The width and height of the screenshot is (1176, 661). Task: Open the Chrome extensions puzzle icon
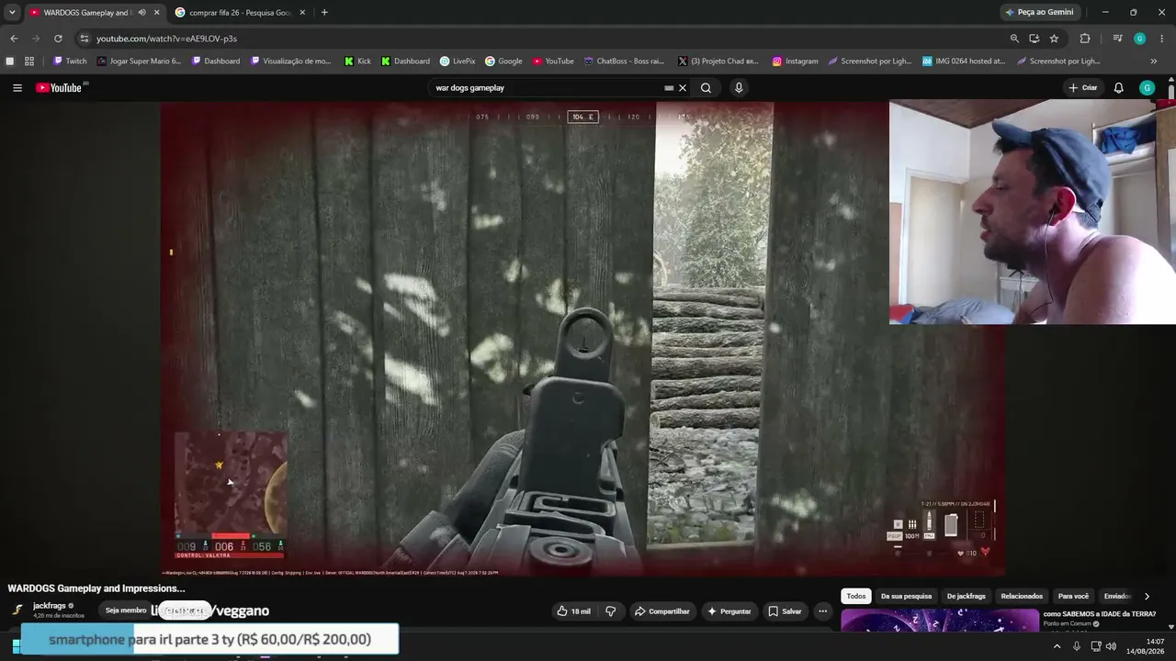(1085, 39)
